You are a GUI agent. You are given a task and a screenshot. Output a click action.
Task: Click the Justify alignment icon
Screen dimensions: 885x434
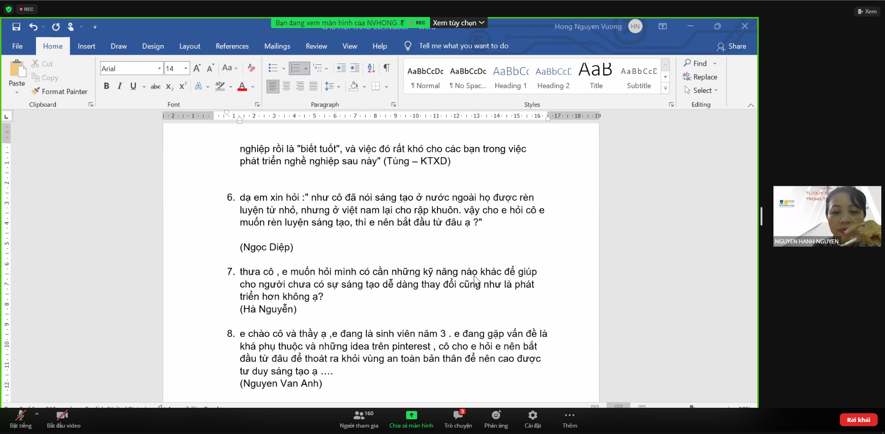(x=313, y=86)
